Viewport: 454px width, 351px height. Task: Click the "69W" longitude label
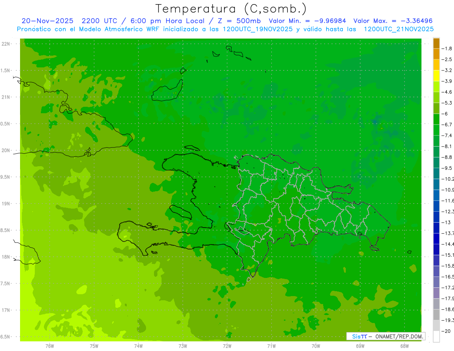pyautogui.click(x=360, y=346)
